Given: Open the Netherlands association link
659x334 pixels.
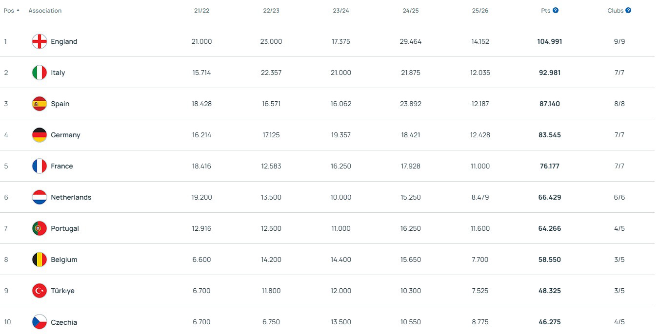Looking at the screenshot, I should 71,197.
